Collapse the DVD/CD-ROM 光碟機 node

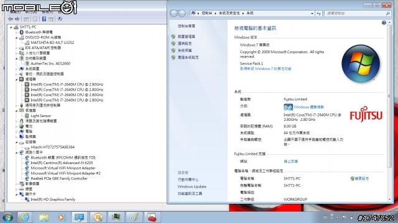coord(17,37)
